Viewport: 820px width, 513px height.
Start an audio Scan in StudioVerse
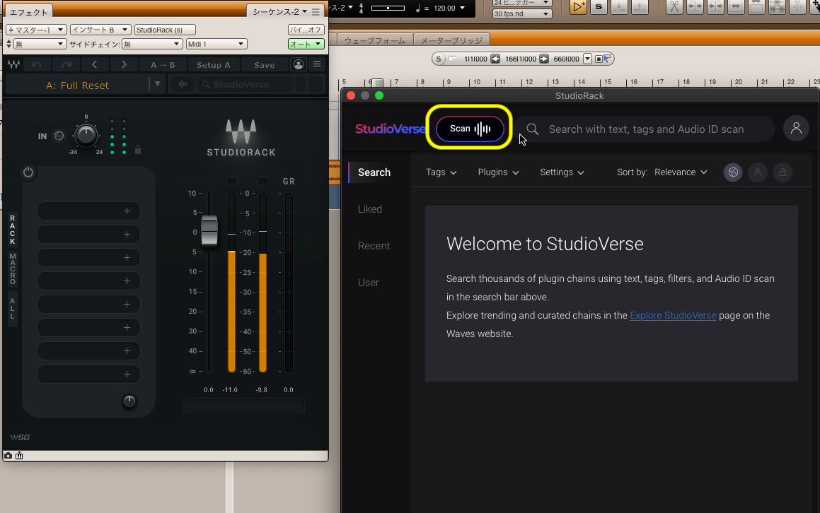470,129
